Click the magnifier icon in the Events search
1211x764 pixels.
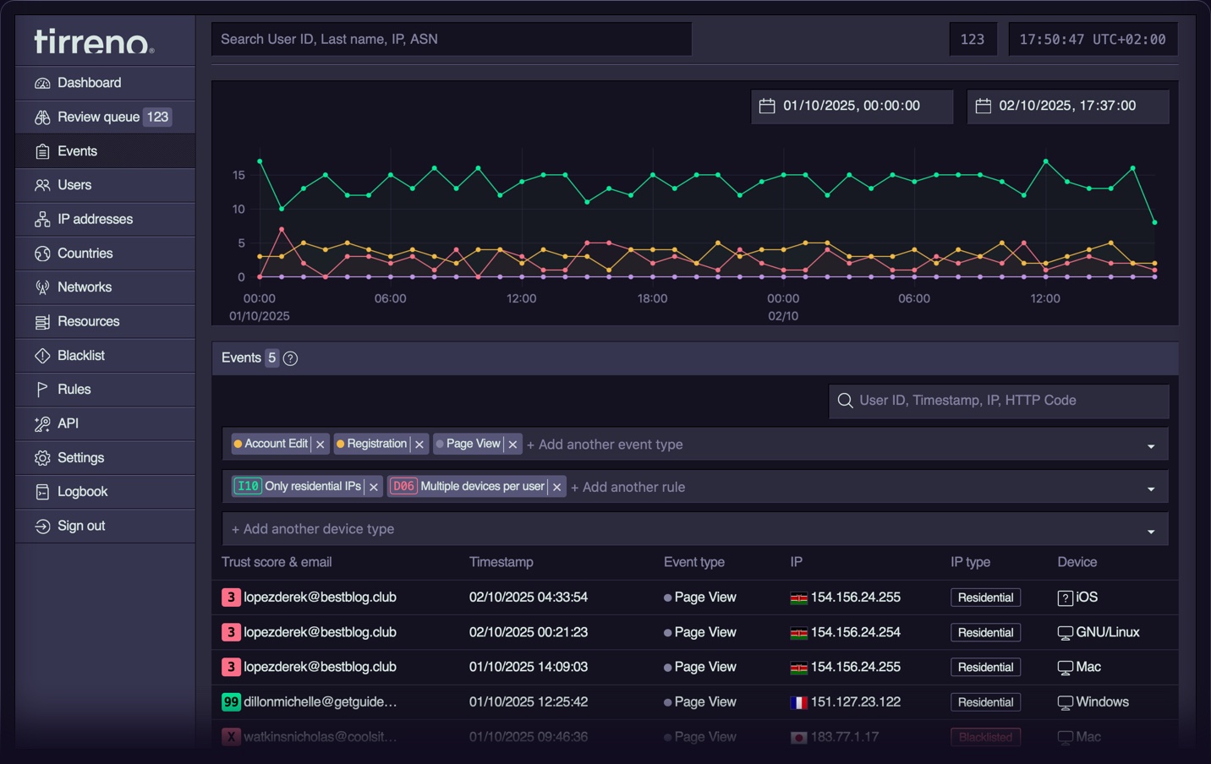(845, 400)
